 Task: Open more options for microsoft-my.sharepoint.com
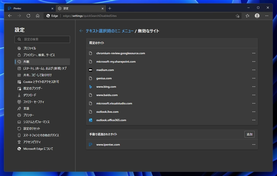[x=254, y=61]
